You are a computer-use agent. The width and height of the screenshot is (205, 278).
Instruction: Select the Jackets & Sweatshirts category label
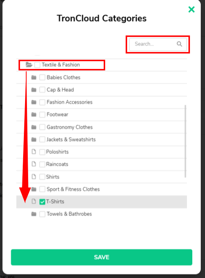point(71,139)
